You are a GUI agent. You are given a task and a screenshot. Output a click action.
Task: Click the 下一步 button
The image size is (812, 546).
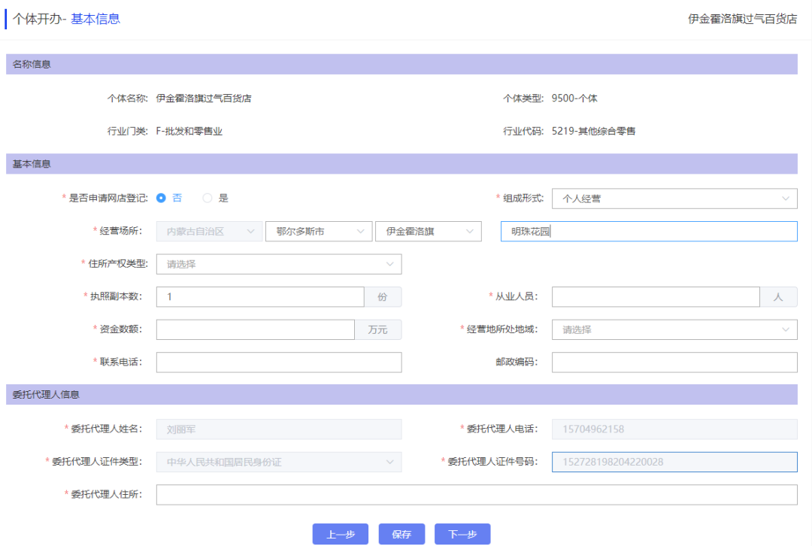point(464,534)
